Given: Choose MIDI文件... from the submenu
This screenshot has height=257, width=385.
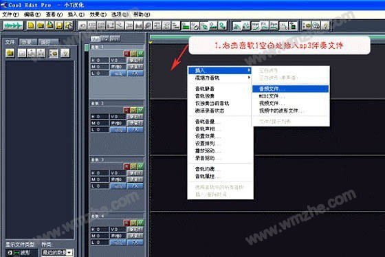Looking at the screenshot, I should [x=290, y=96].
